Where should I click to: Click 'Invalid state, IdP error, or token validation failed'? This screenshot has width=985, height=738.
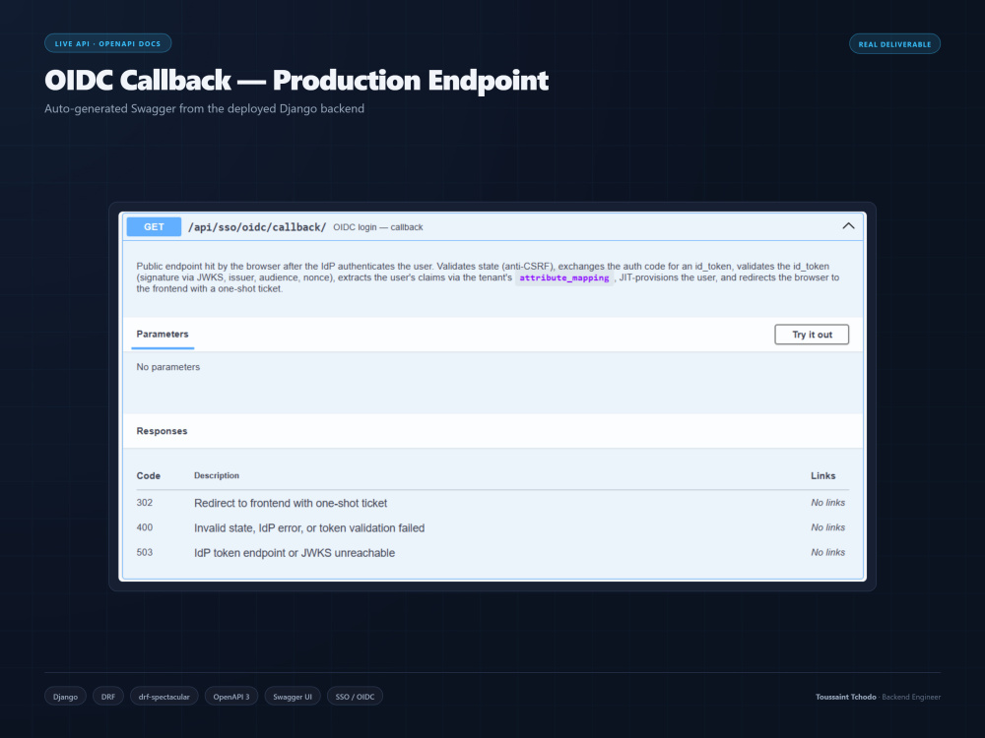(x=309, y=528)
